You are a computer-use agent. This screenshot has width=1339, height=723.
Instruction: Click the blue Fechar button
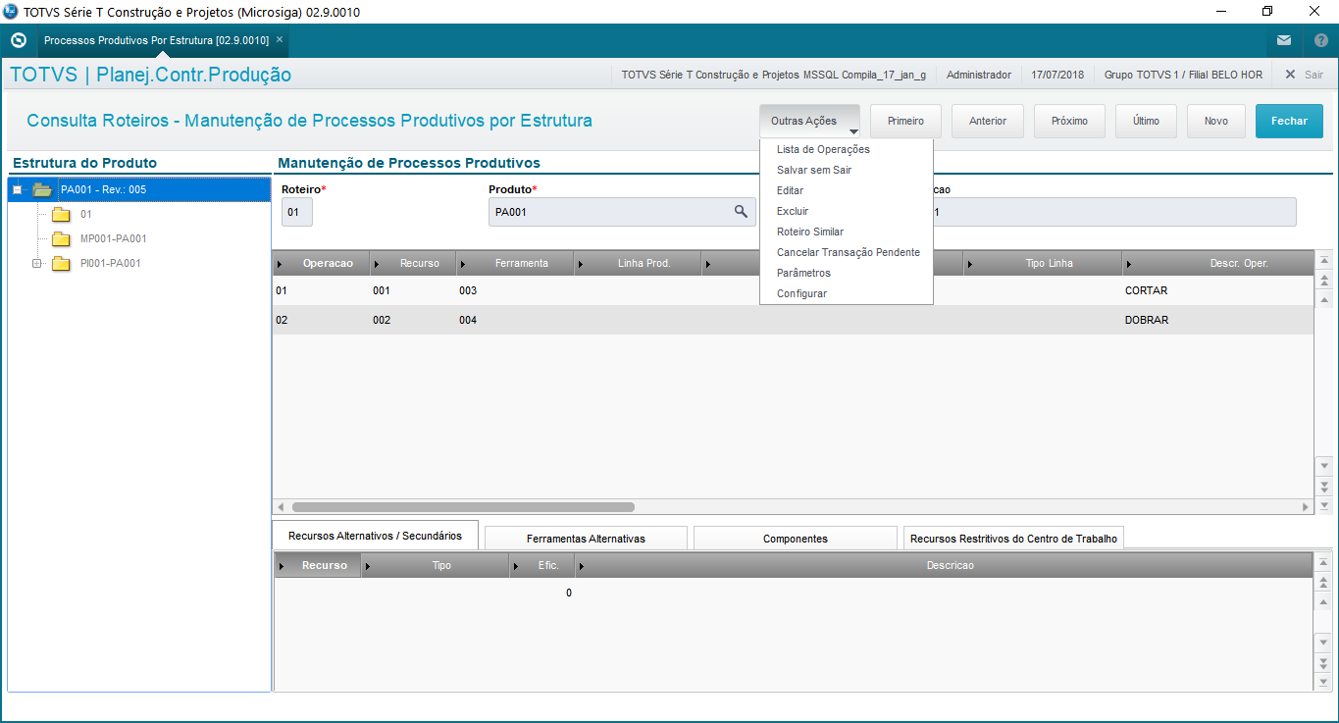click(x=1289, y=121)
